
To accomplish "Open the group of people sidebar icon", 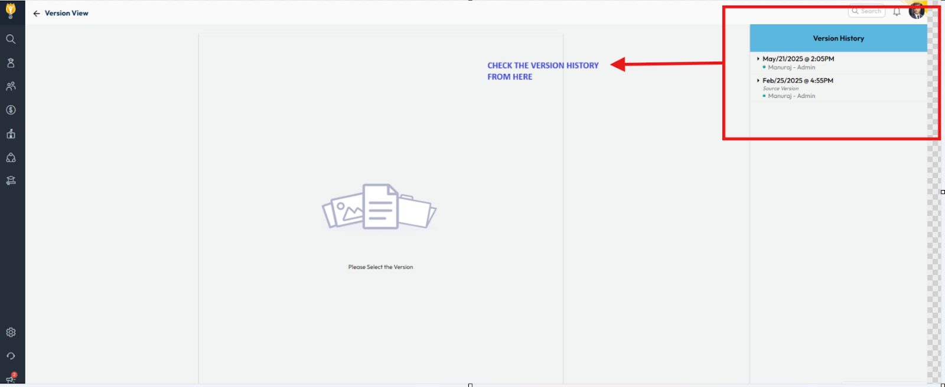I will pos(11,86).
